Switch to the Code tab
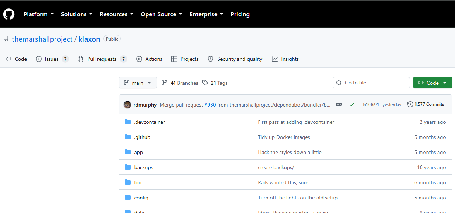Image resolution: width=455 pixels, height=213 pixels. [x=17, y=59]
